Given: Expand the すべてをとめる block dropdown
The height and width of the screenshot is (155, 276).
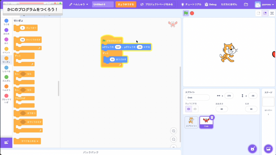Looking at the screenshot, I should click(x=37, y=141).
